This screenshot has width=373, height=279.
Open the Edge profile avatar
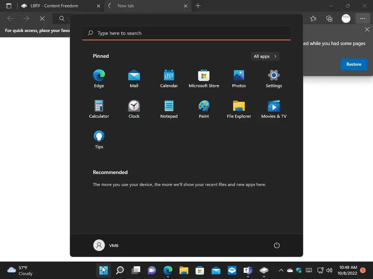click(346, 19)
